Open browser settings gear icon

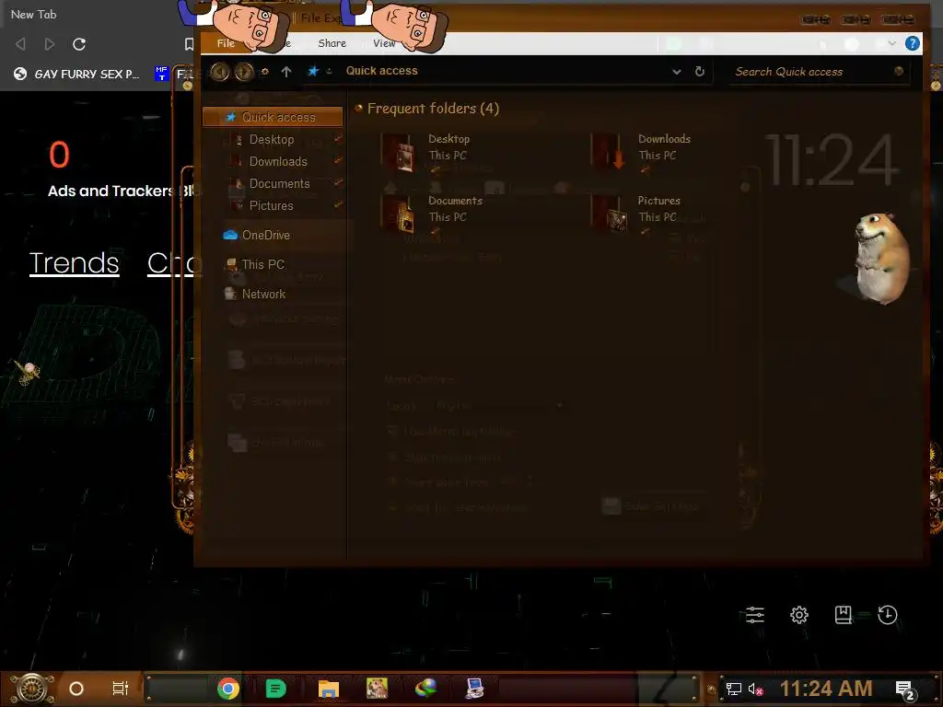coord(799,614)
